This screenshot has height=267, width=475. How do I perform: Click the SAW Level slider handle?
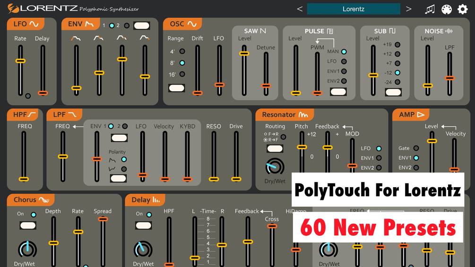[x=244, y=53]
